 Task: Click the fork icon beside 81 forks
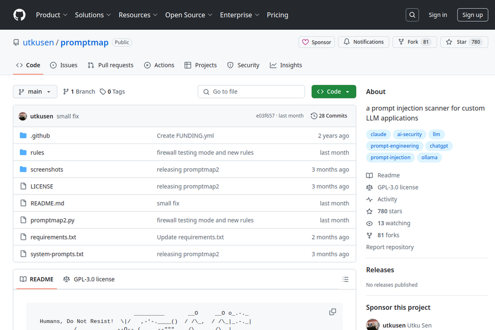(369, 236)
